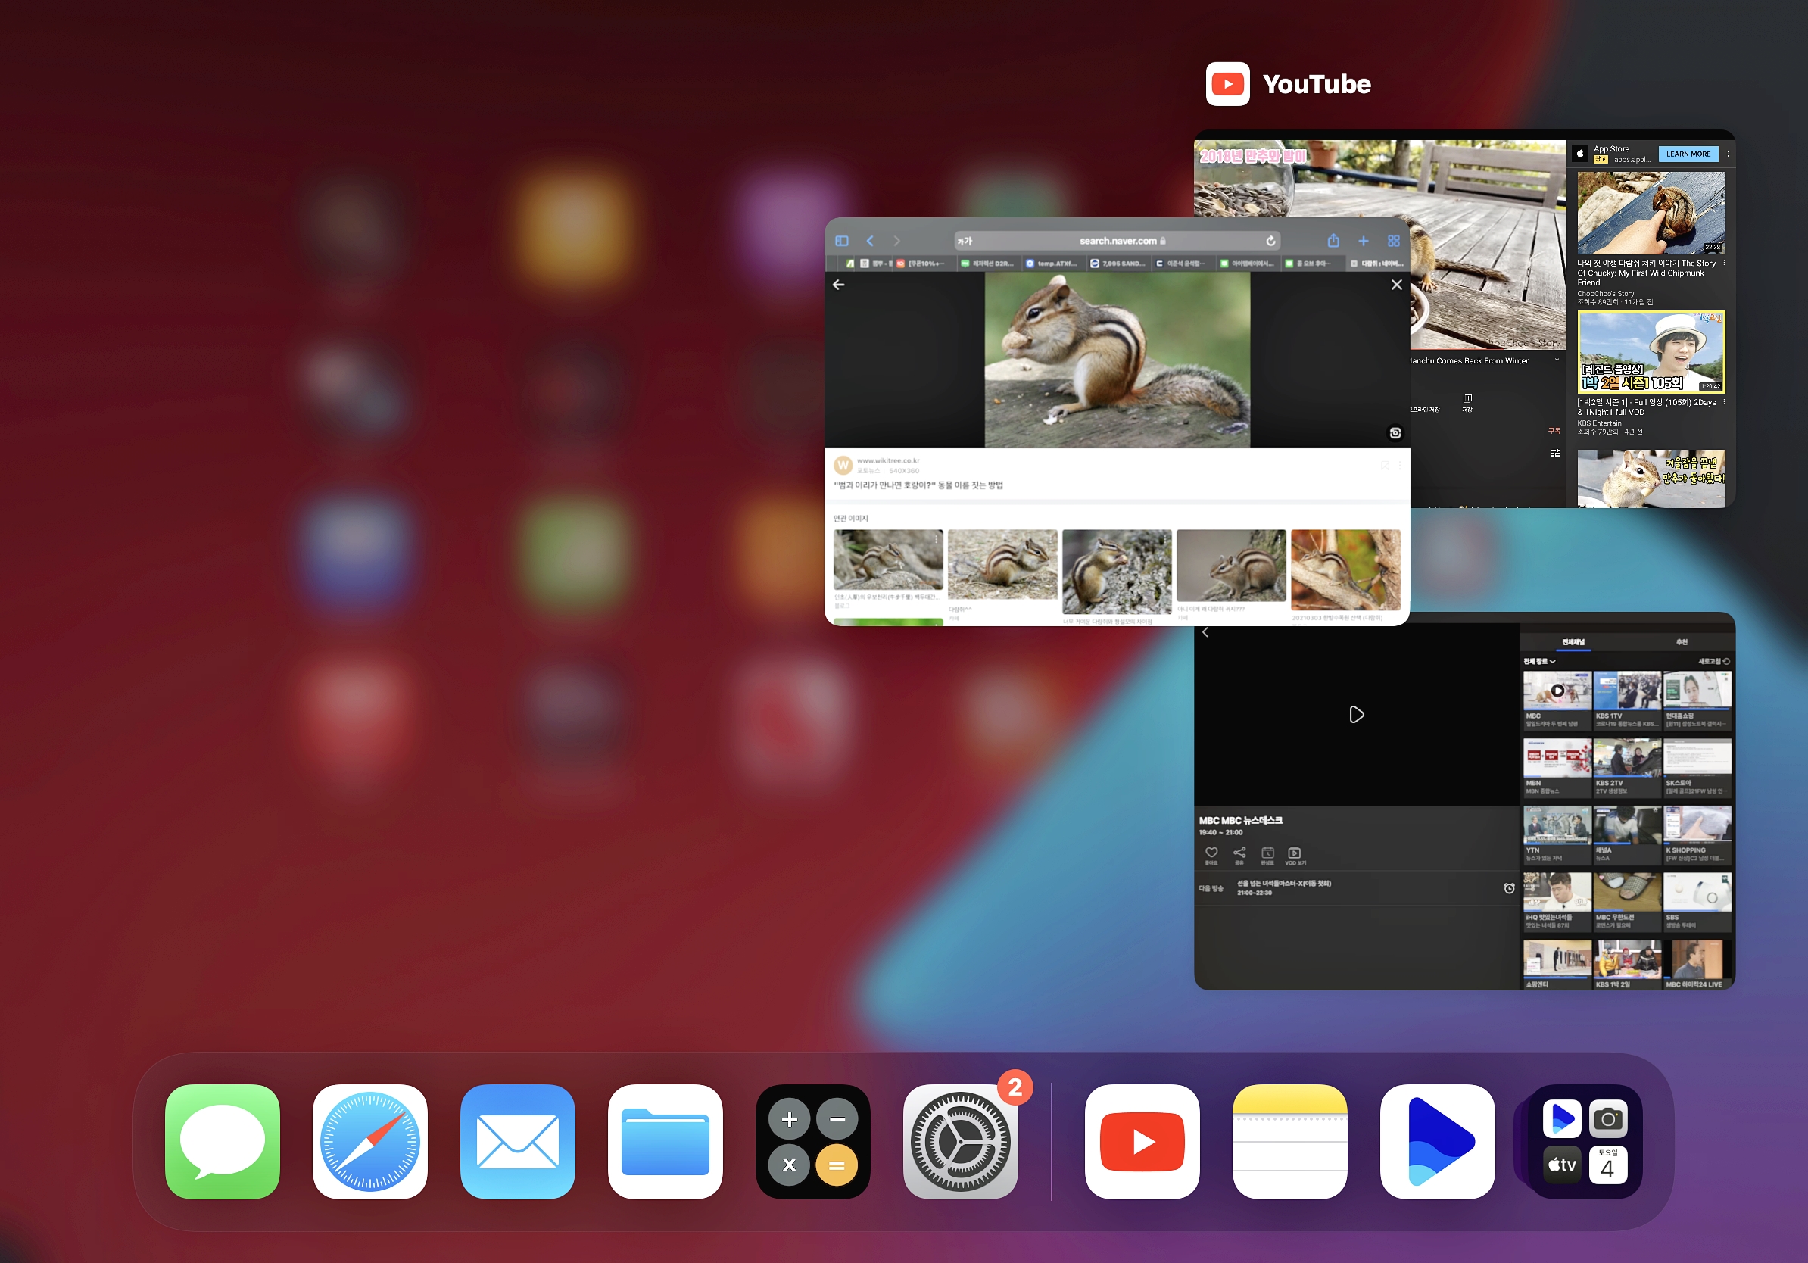
Task: Open the large chipmunk photo in Safari
Action: point(1117,360)
